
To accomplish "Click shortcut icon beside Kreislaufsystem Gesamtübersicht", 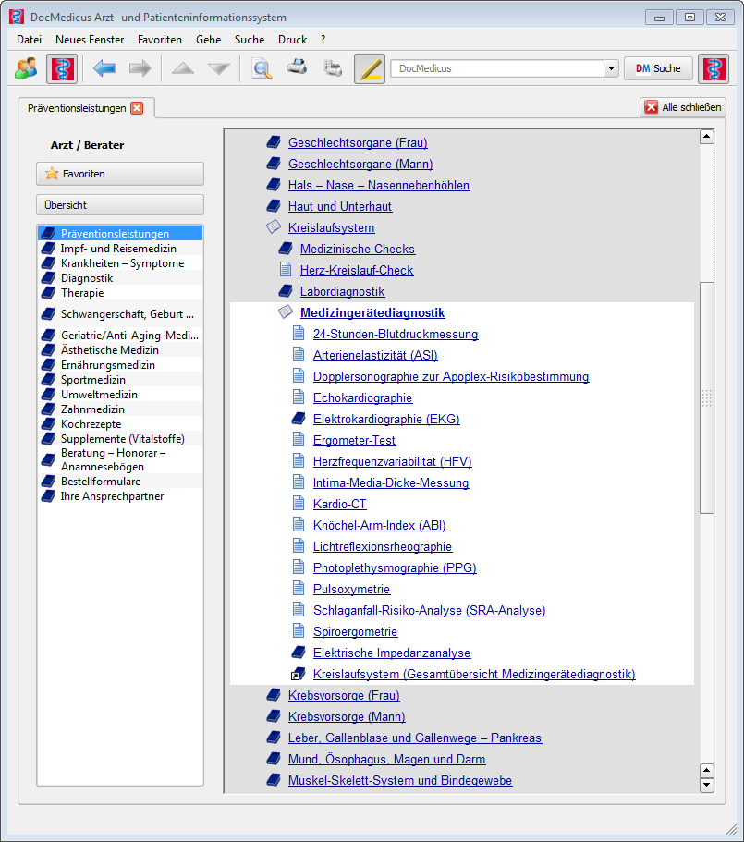I will tap(298, 674).
